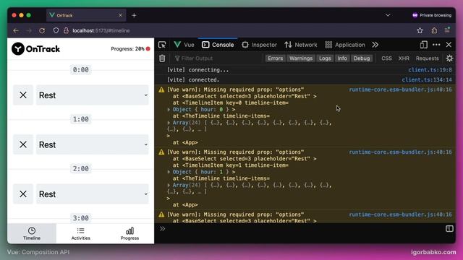Open the extensions icon in the toolbar

point(434,30)
